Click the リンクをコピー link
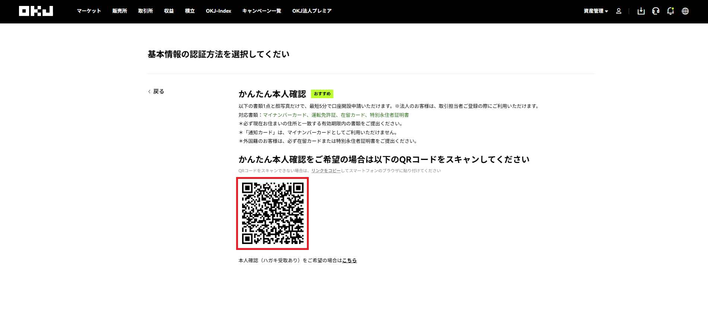 326,171
